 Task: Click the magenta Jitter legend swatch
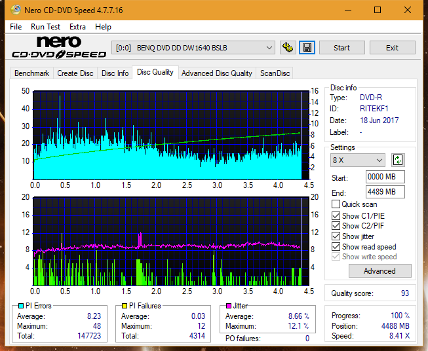pos(229,306)
